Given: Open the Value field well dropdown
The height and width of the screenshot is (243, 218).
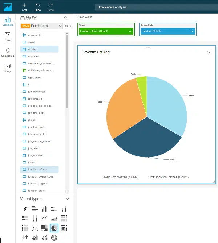Looking at the screenshot, I should point(130,31).
